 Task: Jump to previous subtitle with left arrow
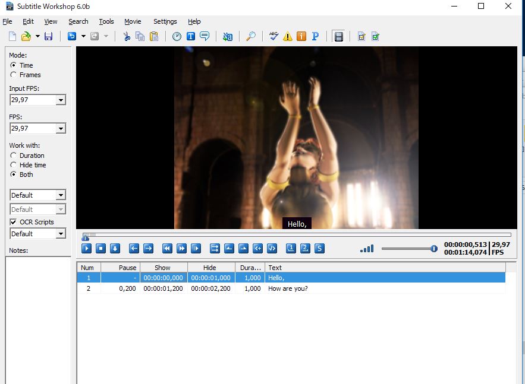click(x=134, y=248)
